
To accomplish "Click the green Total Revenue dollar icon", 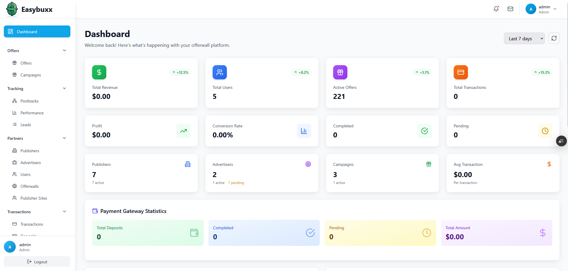I will pyautogui.click(x=99, y=72).
